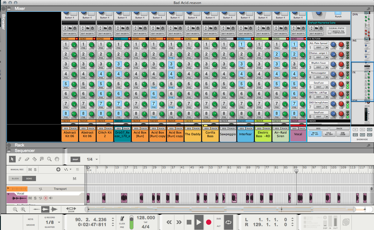374x230 pixels.
Task: Start playback with Play button
Action: [199, 222]
